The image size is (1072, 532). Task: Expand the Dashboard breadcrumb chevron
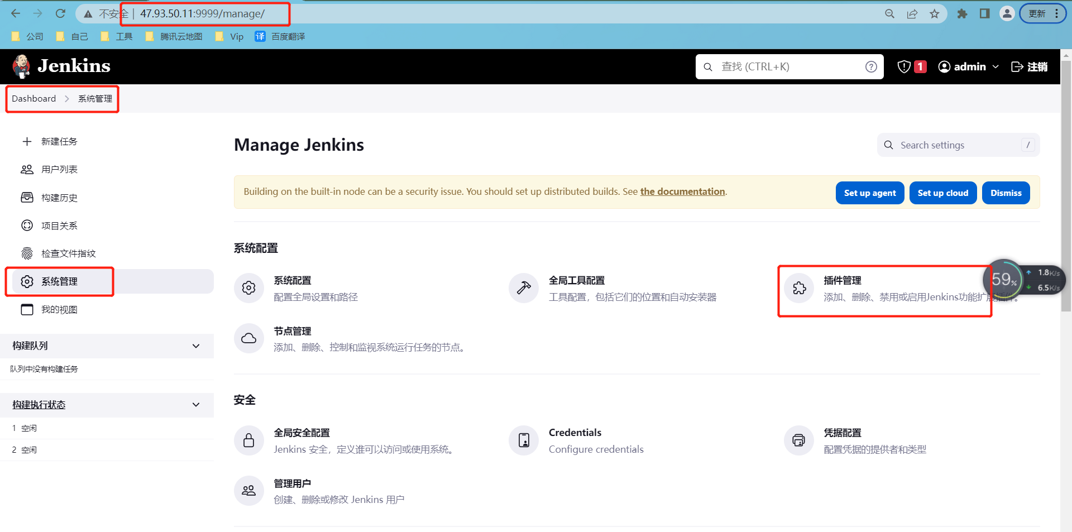67,99
